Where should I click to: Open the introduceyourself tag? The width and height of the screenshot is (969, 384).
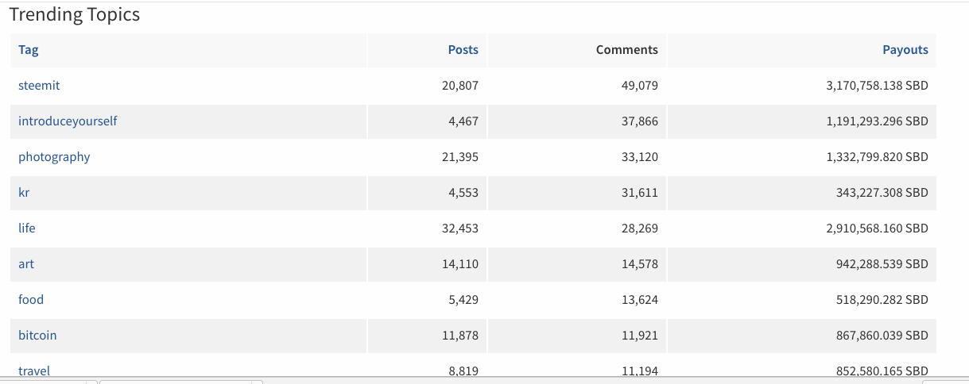pyautogui.click(x=68, y=121)
